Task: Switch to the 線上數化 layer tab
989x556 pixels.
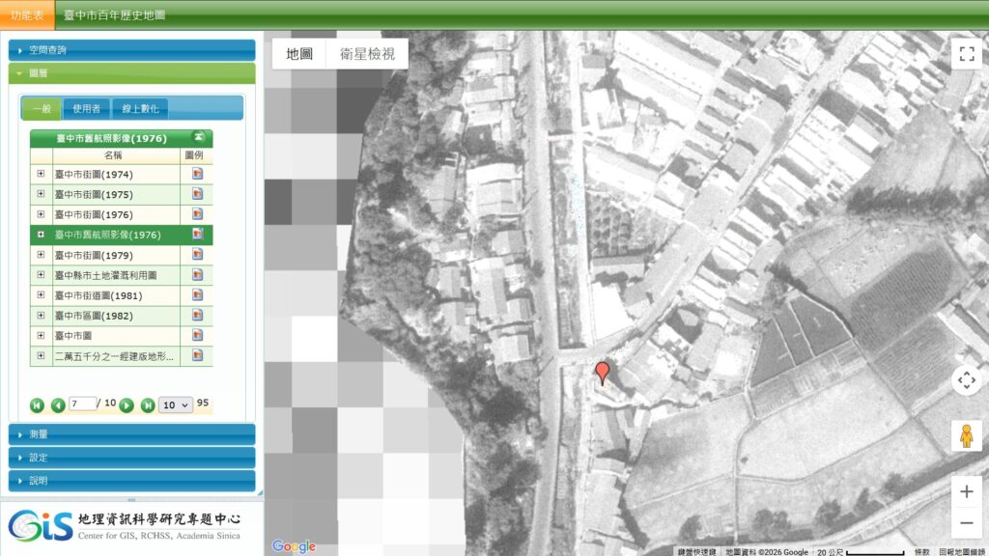Action: coord(140,108)
